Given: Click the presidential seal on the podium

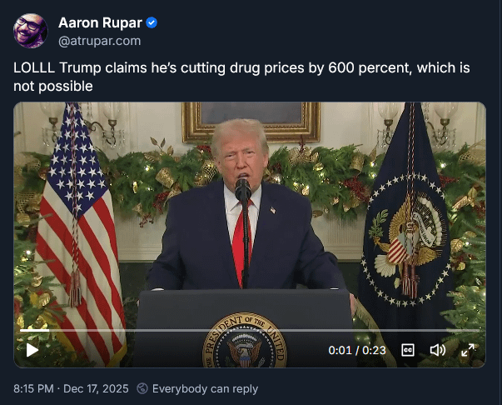Looking at the screenshot, I should (245, 340).
